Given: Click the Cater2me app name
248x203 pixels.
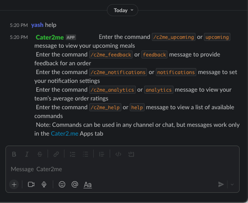Looking at the screenshot, I should 50,37.
